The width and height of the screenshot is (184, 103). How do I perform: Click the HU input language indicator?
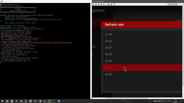(150, 101)
